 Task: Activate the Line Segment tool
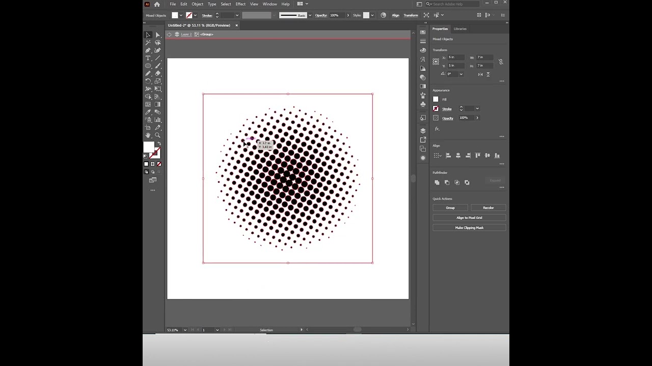157,58
